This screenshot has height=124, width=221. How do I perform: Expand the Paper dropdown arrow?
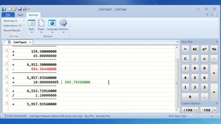coord(41,32)
